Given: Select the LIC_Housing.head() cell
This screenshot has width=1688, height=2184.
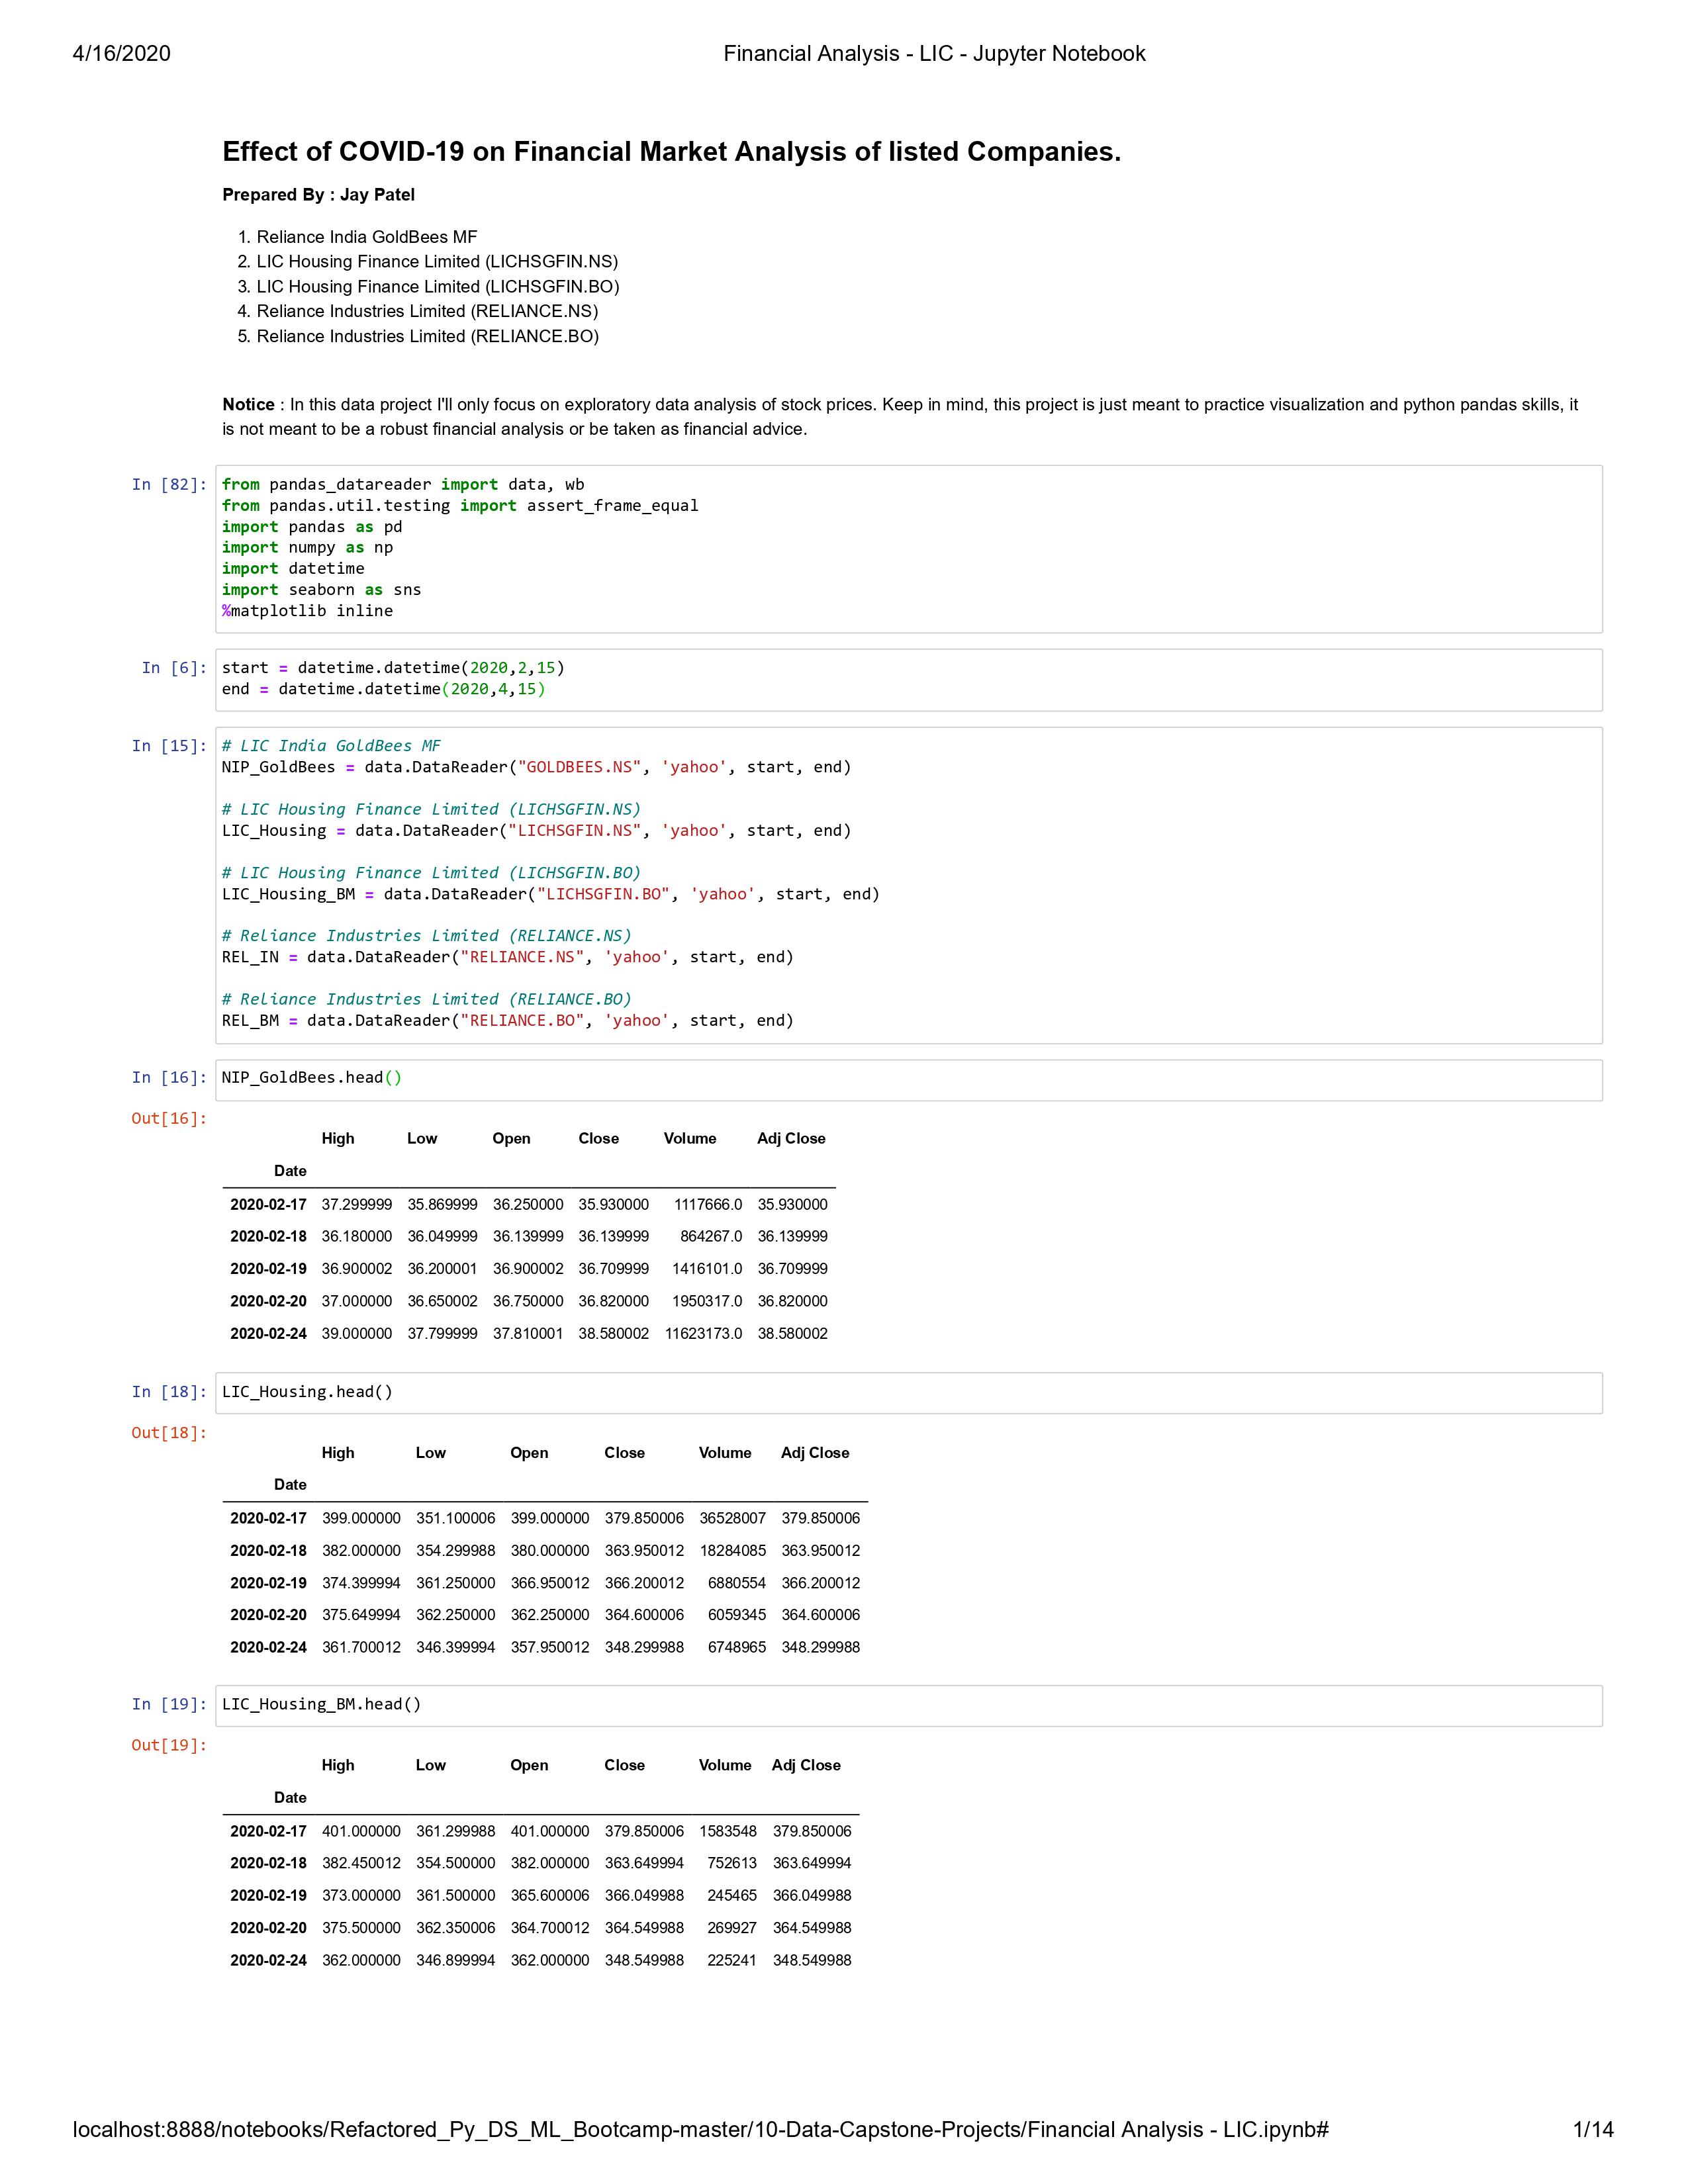Looking at the screenshot, I should (x=908, y=1393).
